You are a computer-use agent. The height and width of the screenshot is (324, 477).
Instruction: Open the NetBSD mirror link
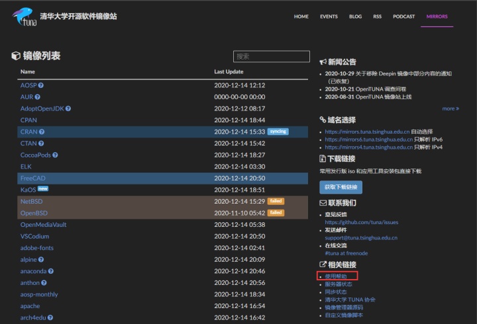click(x=31, y=201)
